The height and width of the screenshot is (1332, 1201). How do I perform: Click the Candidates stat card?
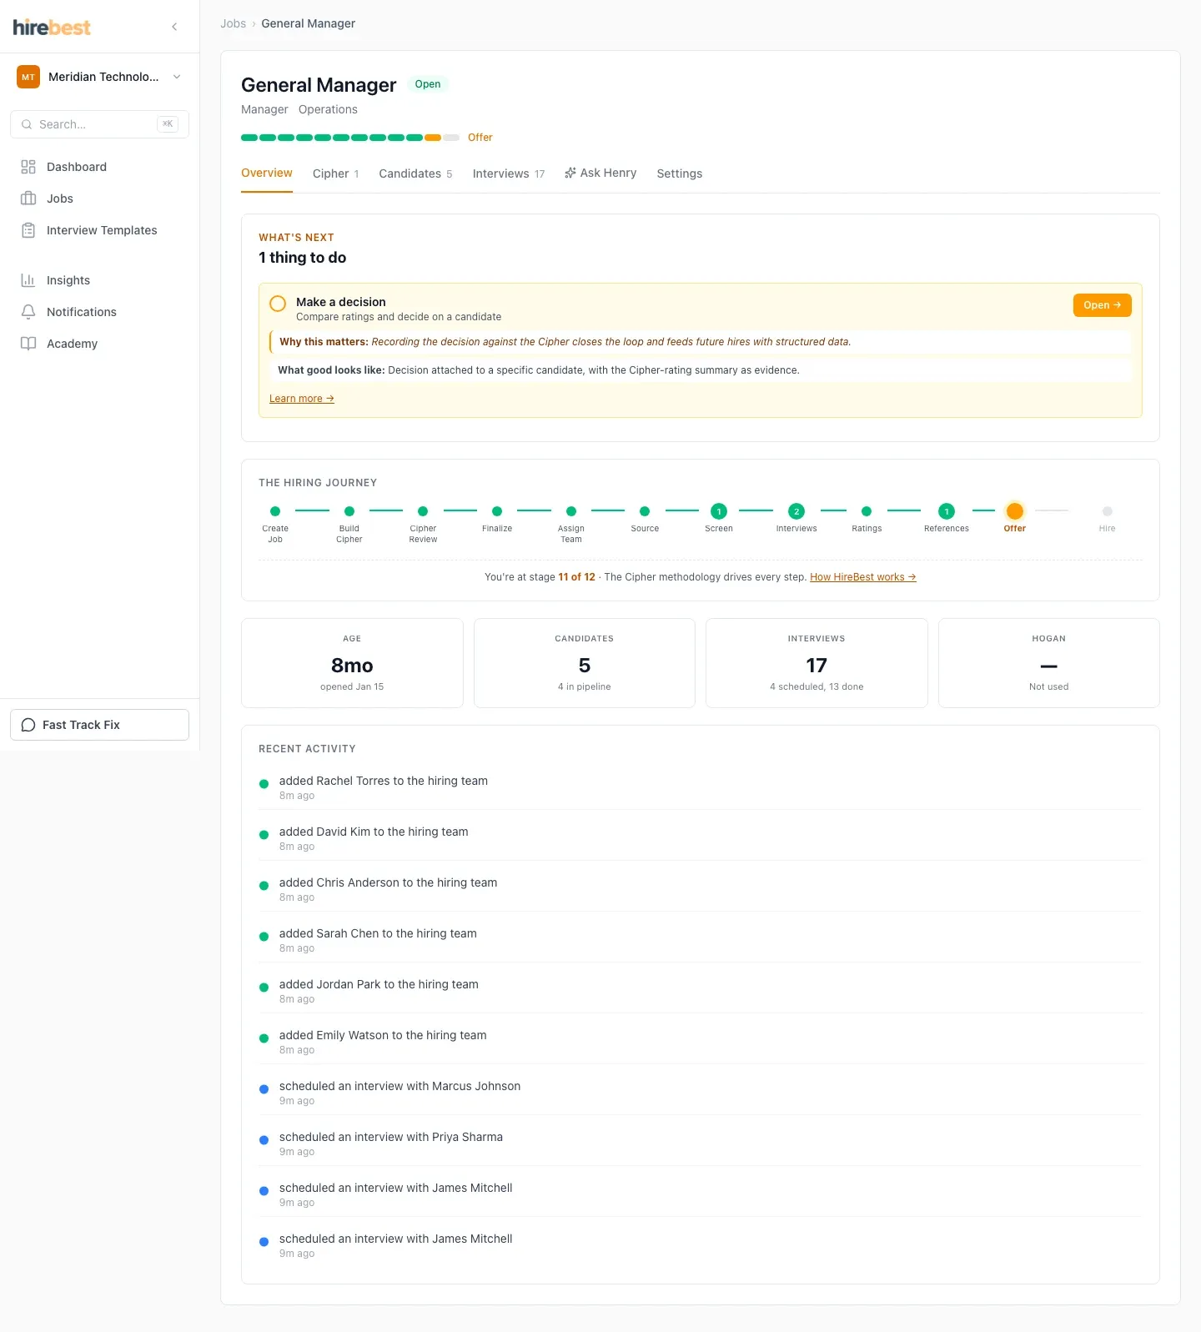tap(585, 663)
